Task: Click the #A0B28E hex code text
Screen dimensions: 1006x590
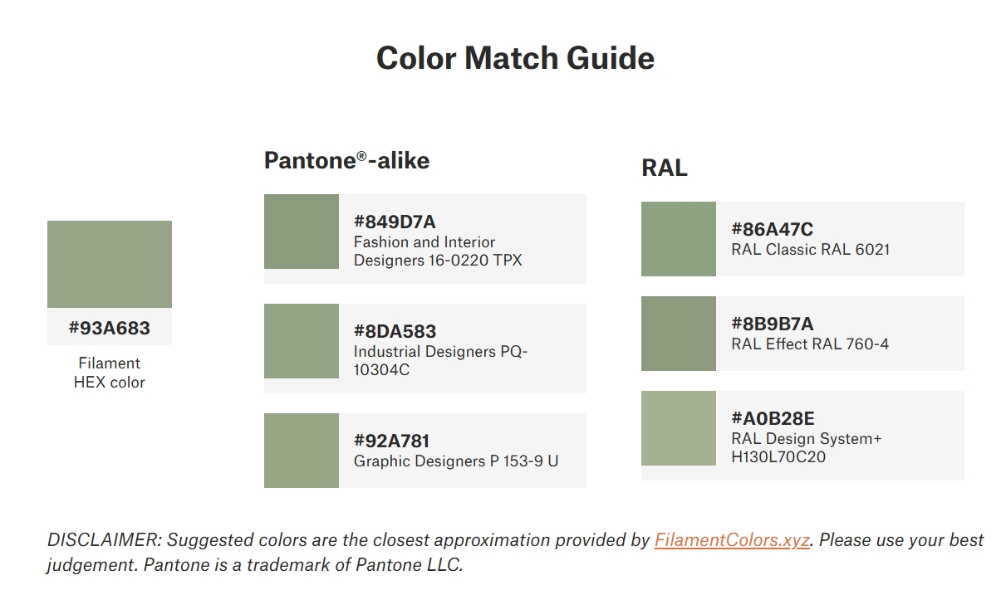Action: (773, 418)
